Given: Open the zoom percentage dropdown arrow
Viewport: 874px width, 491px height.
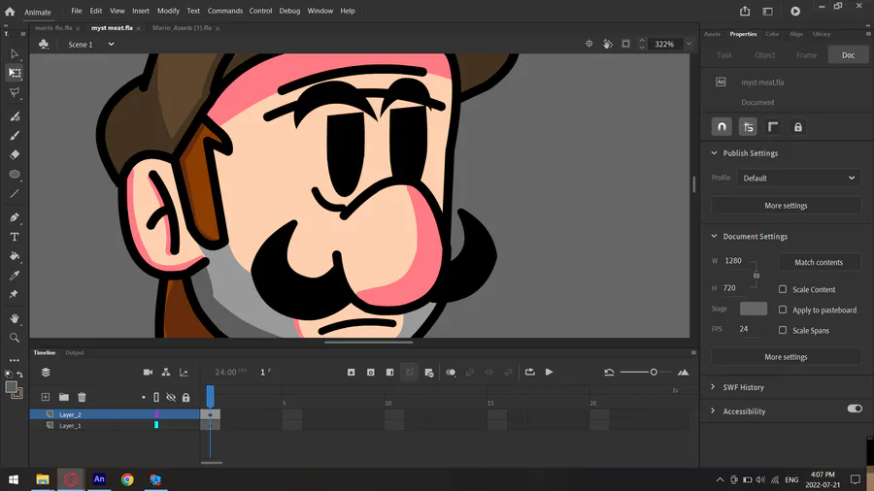Looking at the screenshot, I should [689, 44].
